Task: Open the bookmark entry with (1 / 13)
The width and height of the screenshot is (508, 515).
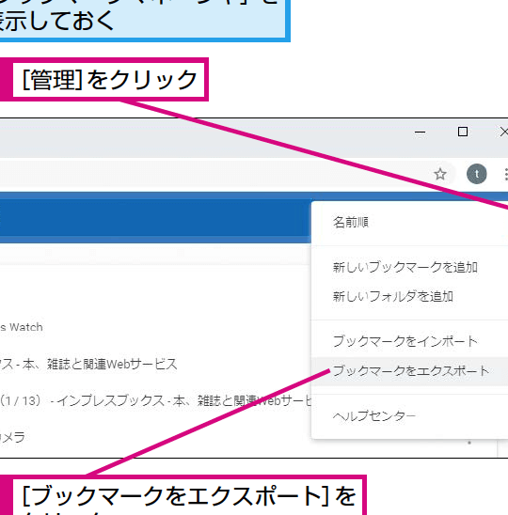Action: click(x=155, y=400)
